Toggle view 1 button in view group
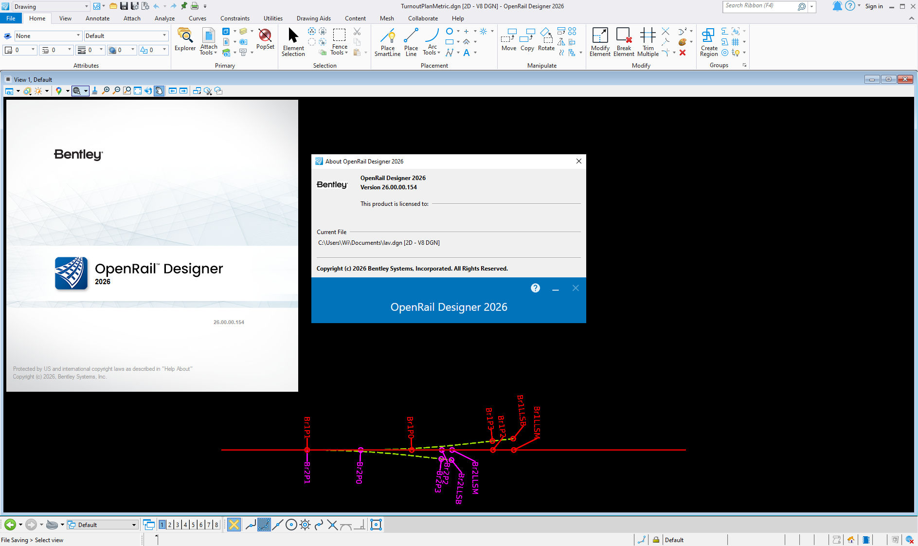The image size is (918, 546). pos(162,525)
